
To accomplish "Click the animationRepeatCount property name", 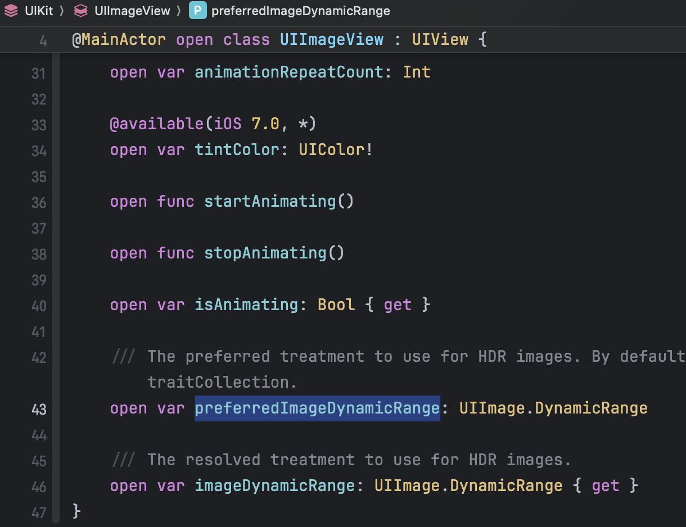I will point(288,72).
